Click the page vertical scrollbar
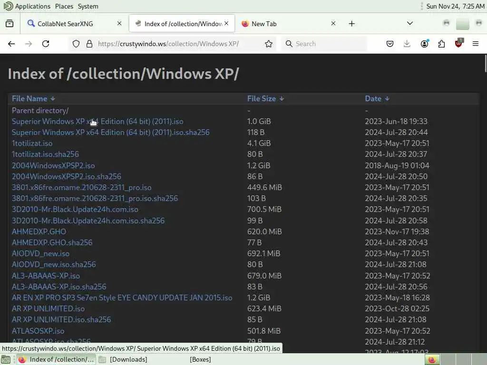 coord(485,64)
